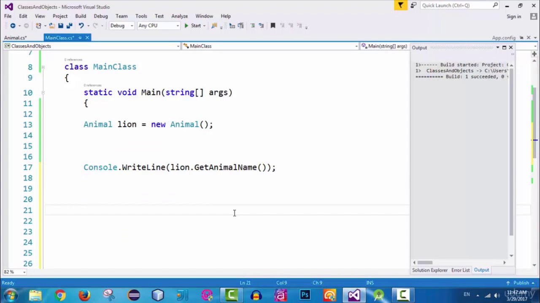
Task: Open the View menu
Action: [40, 16]
